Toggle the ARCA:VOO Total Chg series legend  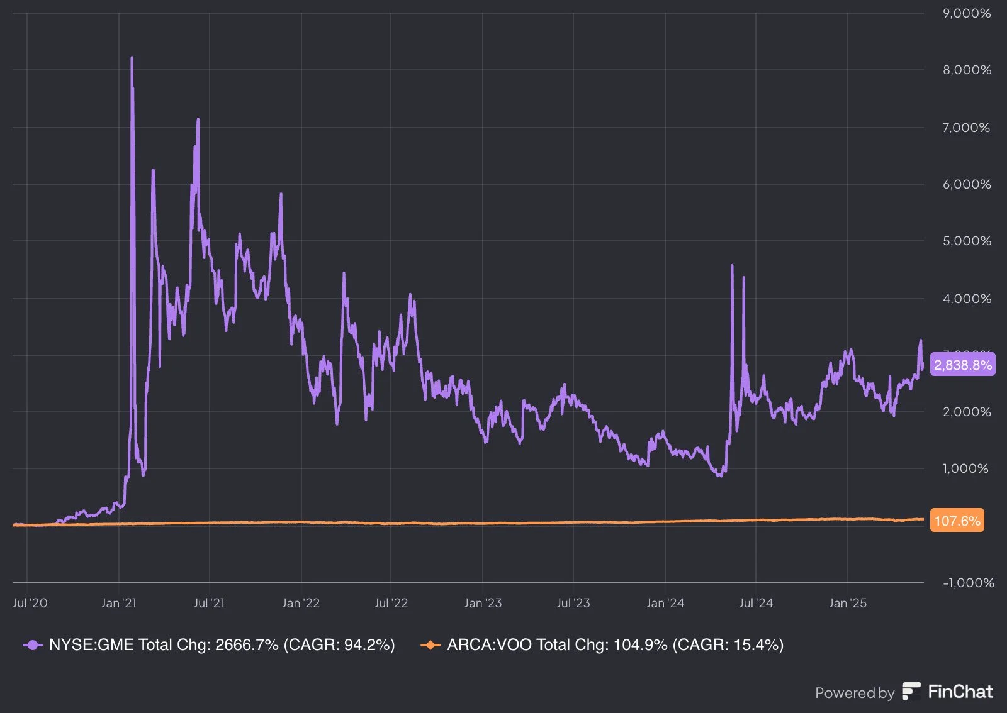click(602, 645)
